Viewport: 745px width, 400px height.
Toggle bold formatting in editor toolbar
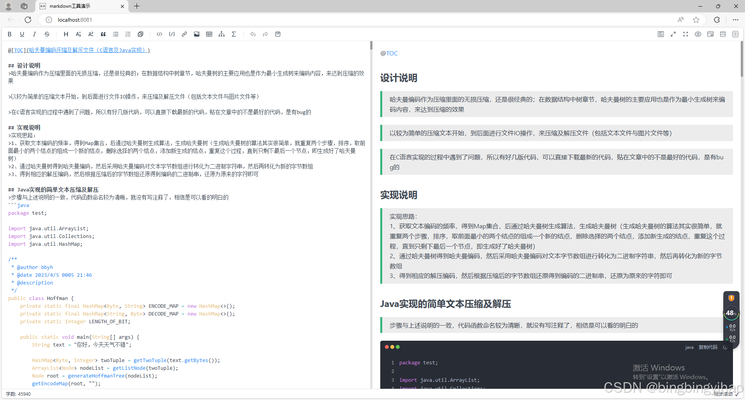point(10,34)
